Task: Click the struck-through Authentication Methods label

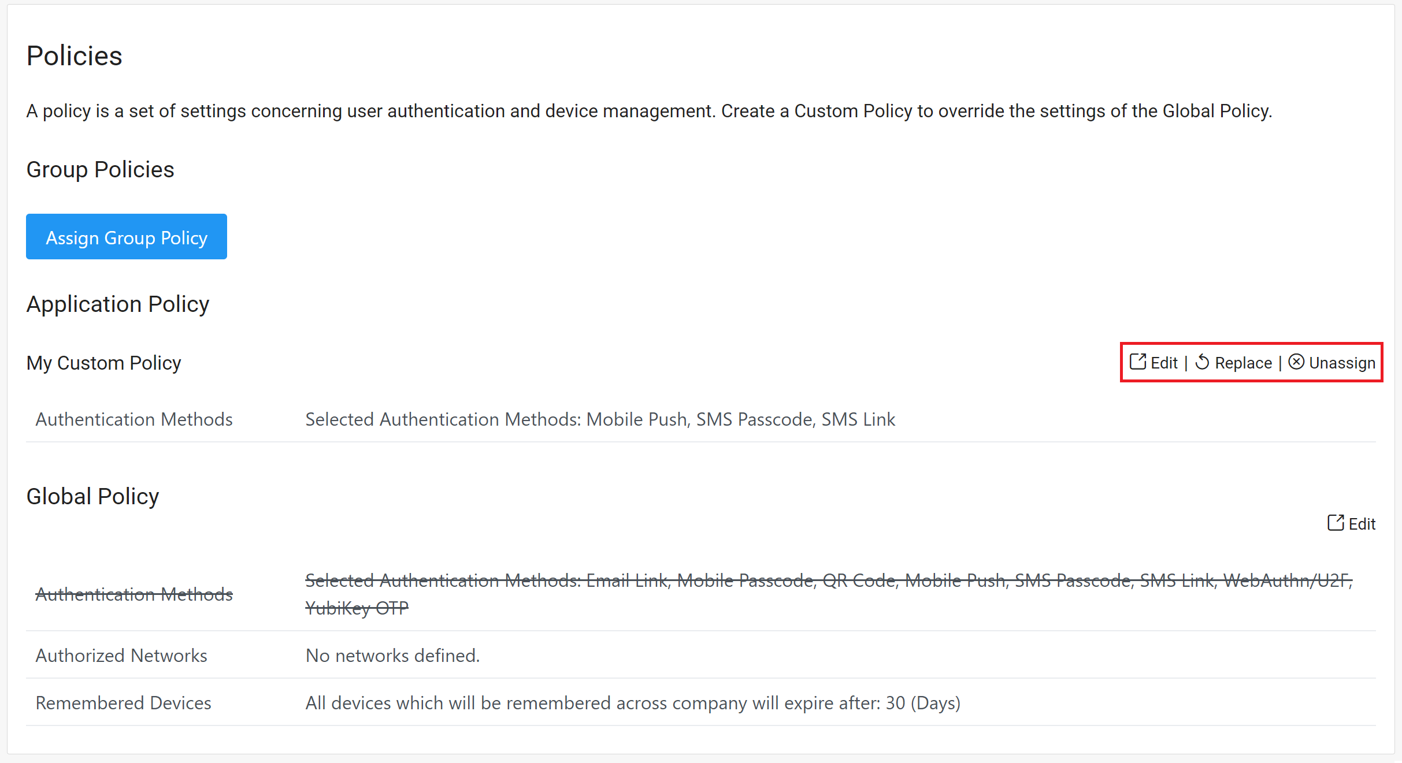Action: click(x=133, y=594)
